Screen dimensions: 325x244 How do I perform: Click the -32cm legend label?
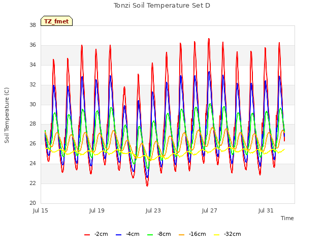pos(233,234)
